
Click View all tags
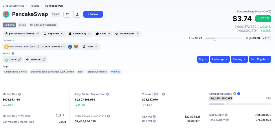(x=115, y=72)
